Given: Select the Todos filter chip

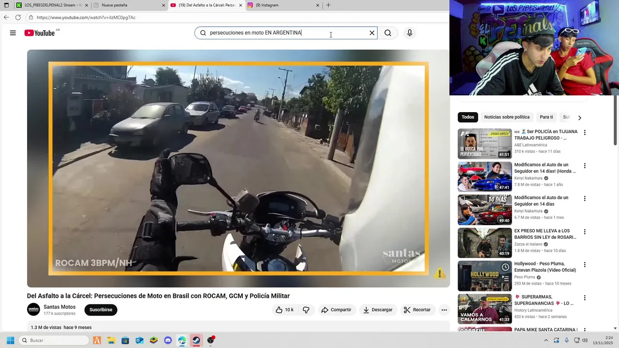Looking at the screenshot, I should pos(468,117).
